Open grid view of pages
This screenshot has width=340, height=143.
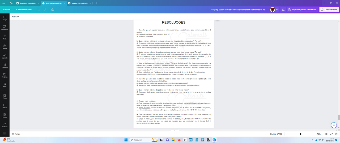[326, 134]
